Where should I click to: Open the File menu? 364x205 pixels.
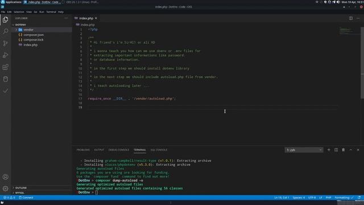pyautogui.click(x=3, y=12)
